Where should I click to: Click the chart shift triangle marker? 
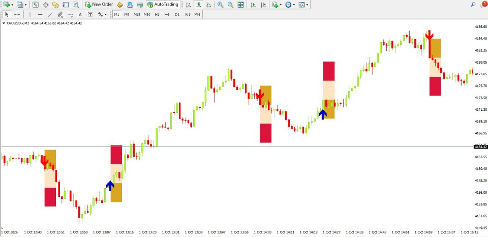pos(3,228)
